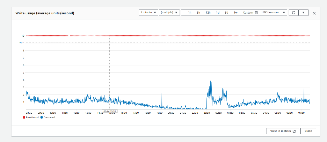Click View in metrics button
This screenshot has height=142, width=327.
[283, 131]
